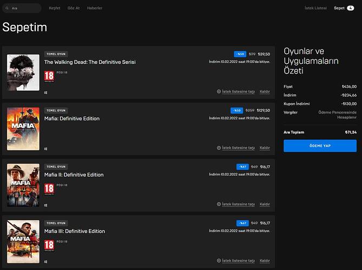Move The Walking Dead to wishlist via İstek listesine taşı
The height and width of the screenshot is (270, 362).
pyautogui.click(x=238, y=91)
